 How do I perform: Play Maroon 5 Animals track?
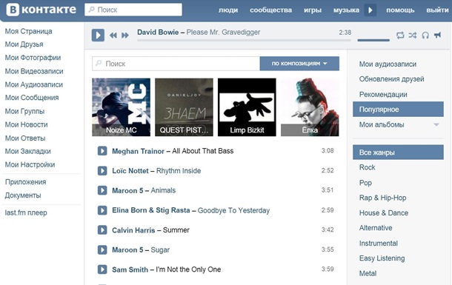(102, 190)
